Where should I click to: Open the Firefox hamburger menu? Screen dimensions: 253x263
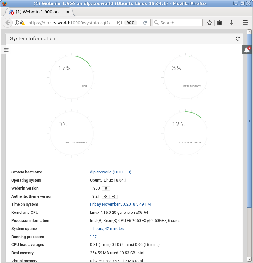pyautogui.click(x=245, y=23)
